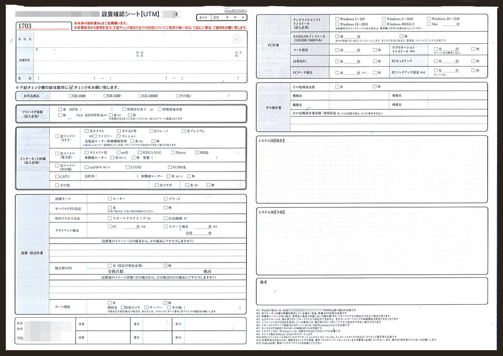This screenshot has width=503, height=356.
Task: Tick 有 in the メール設定 row
Action: coord(337,50)
